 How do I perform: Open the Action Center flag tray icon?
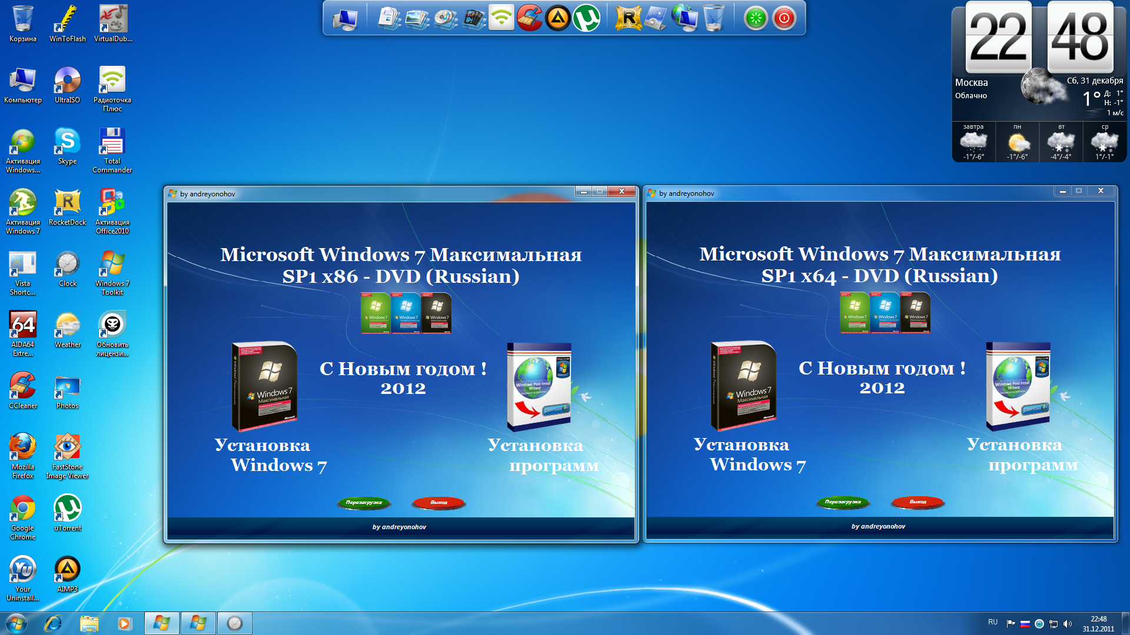click(x=1011, y=624)
